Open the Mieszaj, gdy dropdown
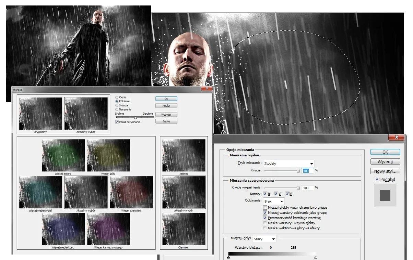 click(264, 238)
